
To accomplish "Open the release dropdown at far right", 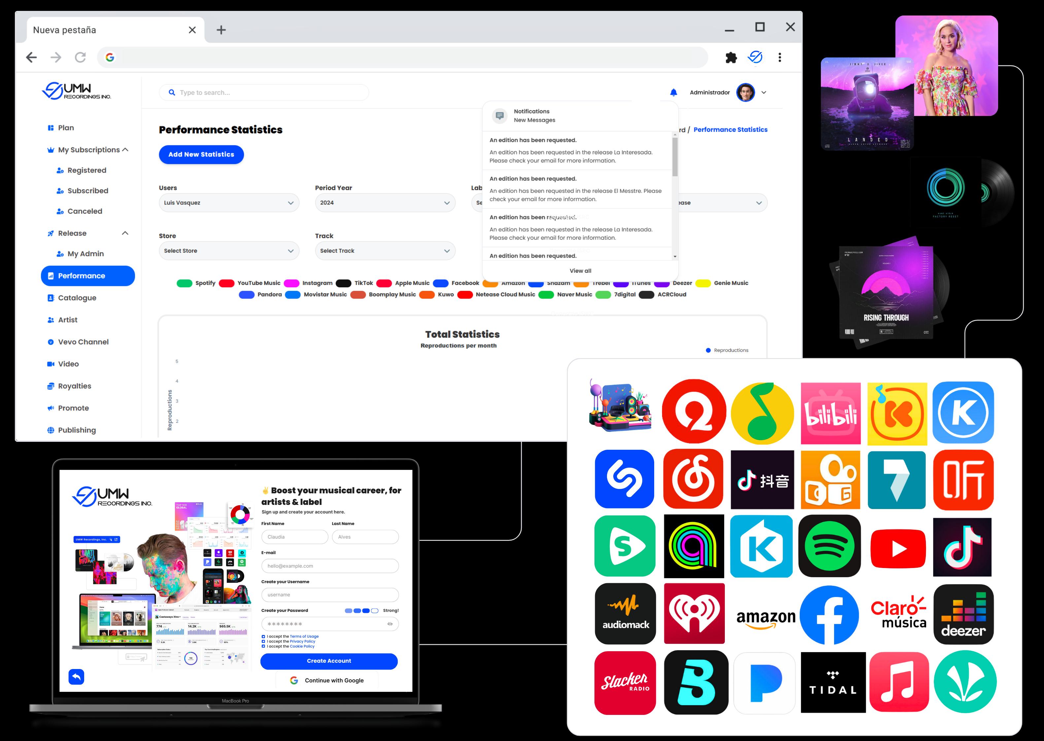I will point(723,203).
